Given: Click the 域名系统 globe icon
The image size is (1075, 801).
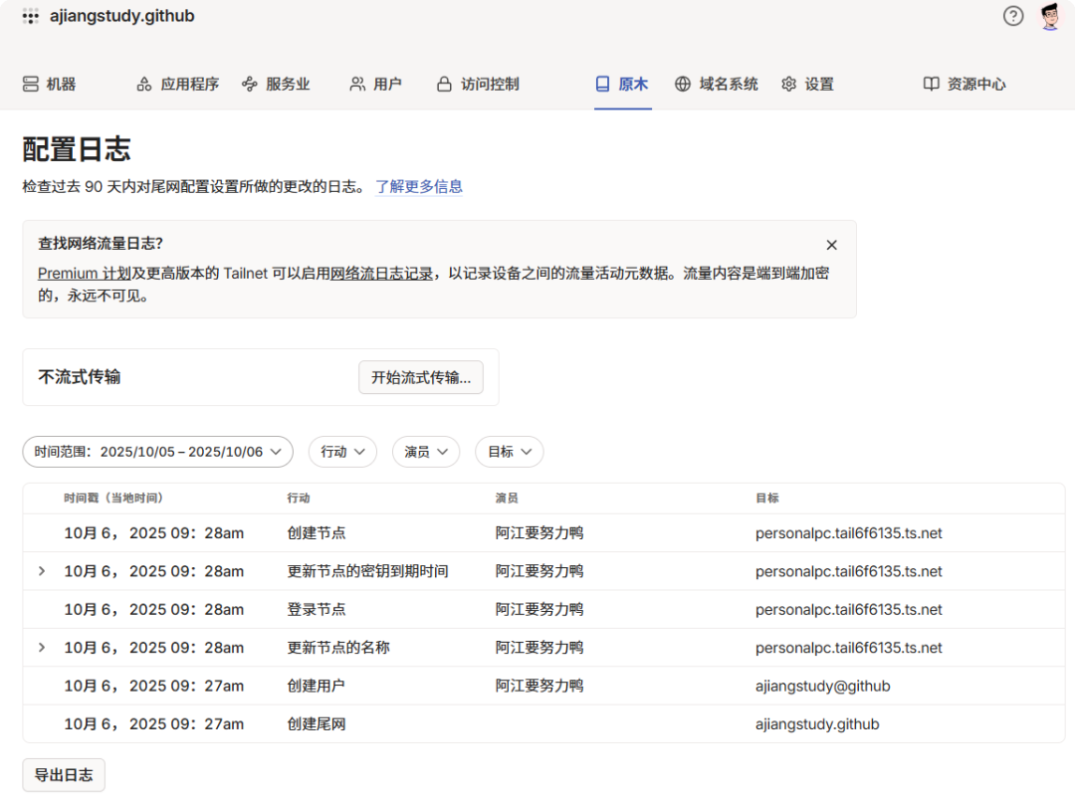Looking at the screenshot, I should (683, 85).
